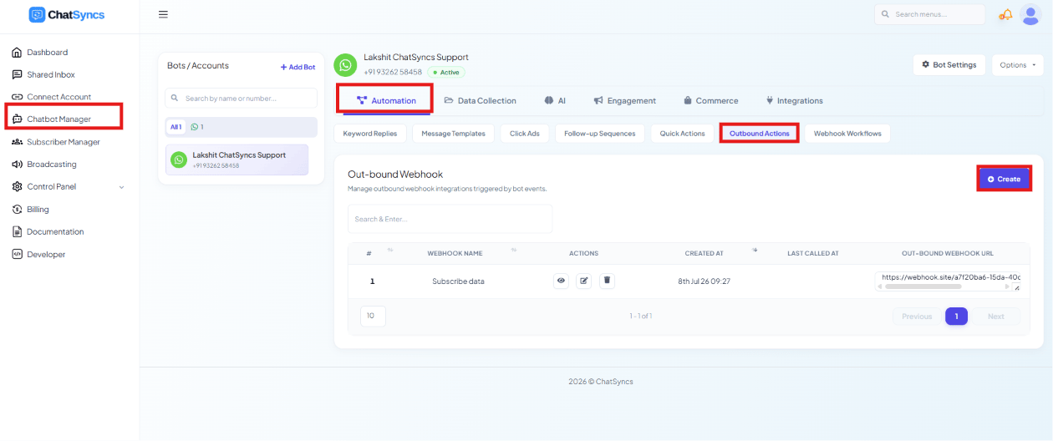Go to Dashboard
The image size is (1053, 441).
click(x=47, y=52)
